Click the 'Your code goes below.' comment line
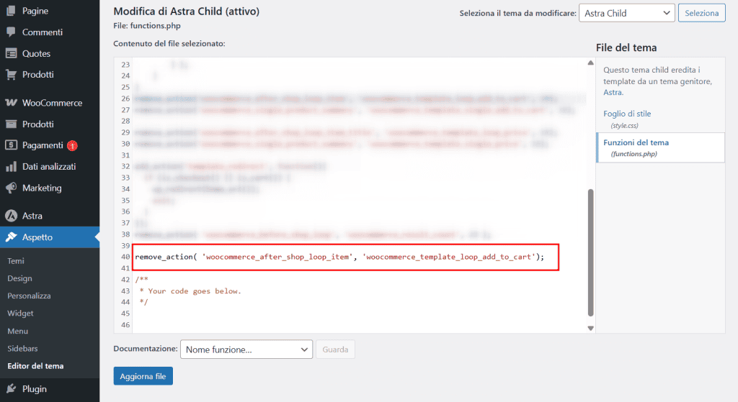The height and width of the screenshot is (402, 738). 190,291
